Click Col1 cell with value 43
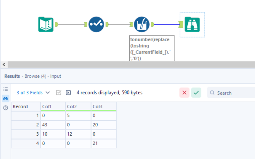Viewport: 255px width, 159px height. pos(53,125)
